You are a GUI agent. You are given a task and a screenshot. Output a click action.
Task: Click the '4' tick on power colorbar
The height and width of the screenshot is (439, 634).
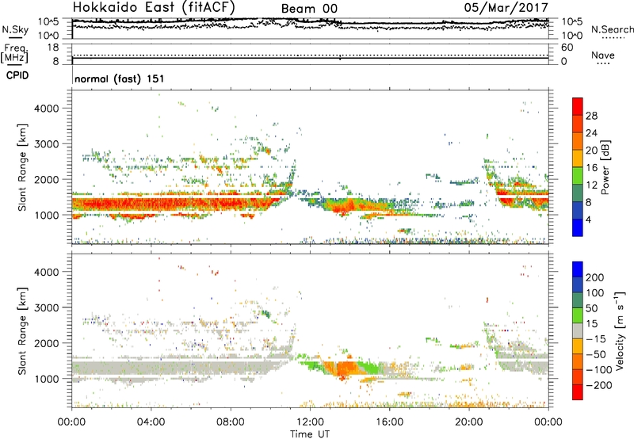coord(588,219)
